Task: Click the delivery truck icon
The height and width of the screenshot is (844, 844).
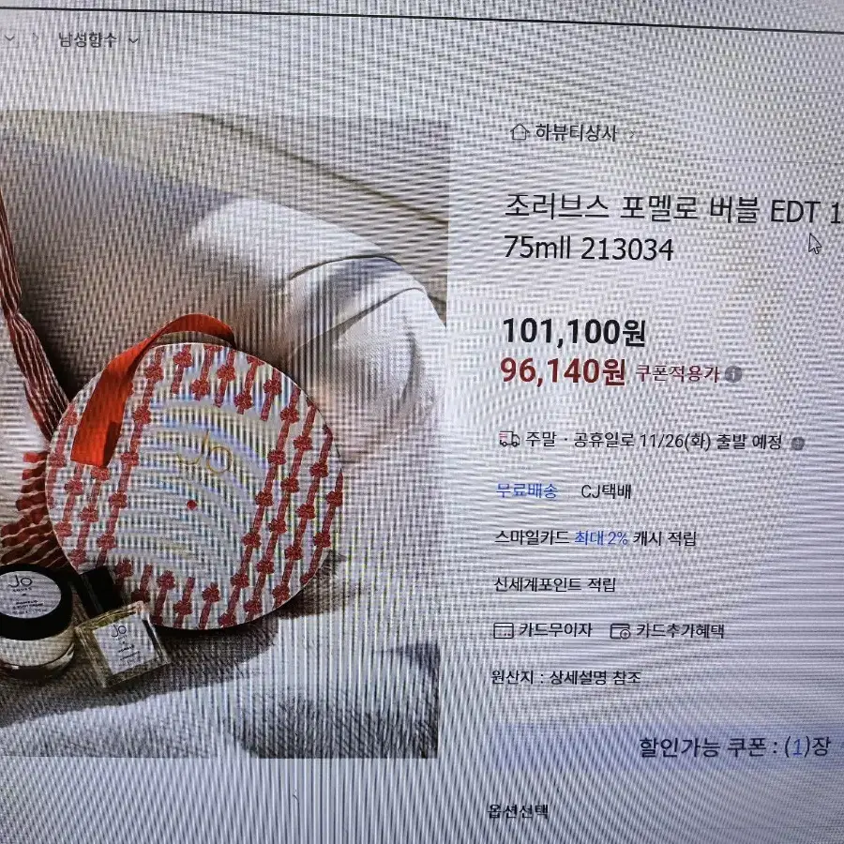Action: click(x=509, y=439)
